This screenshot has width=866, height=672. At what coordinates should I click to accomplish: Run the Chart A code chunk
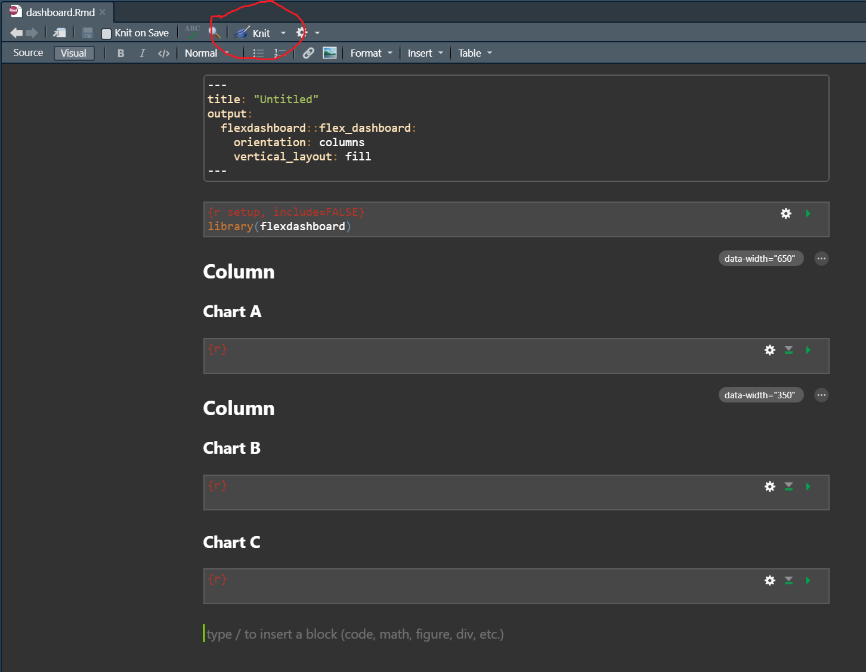(808, 350)
